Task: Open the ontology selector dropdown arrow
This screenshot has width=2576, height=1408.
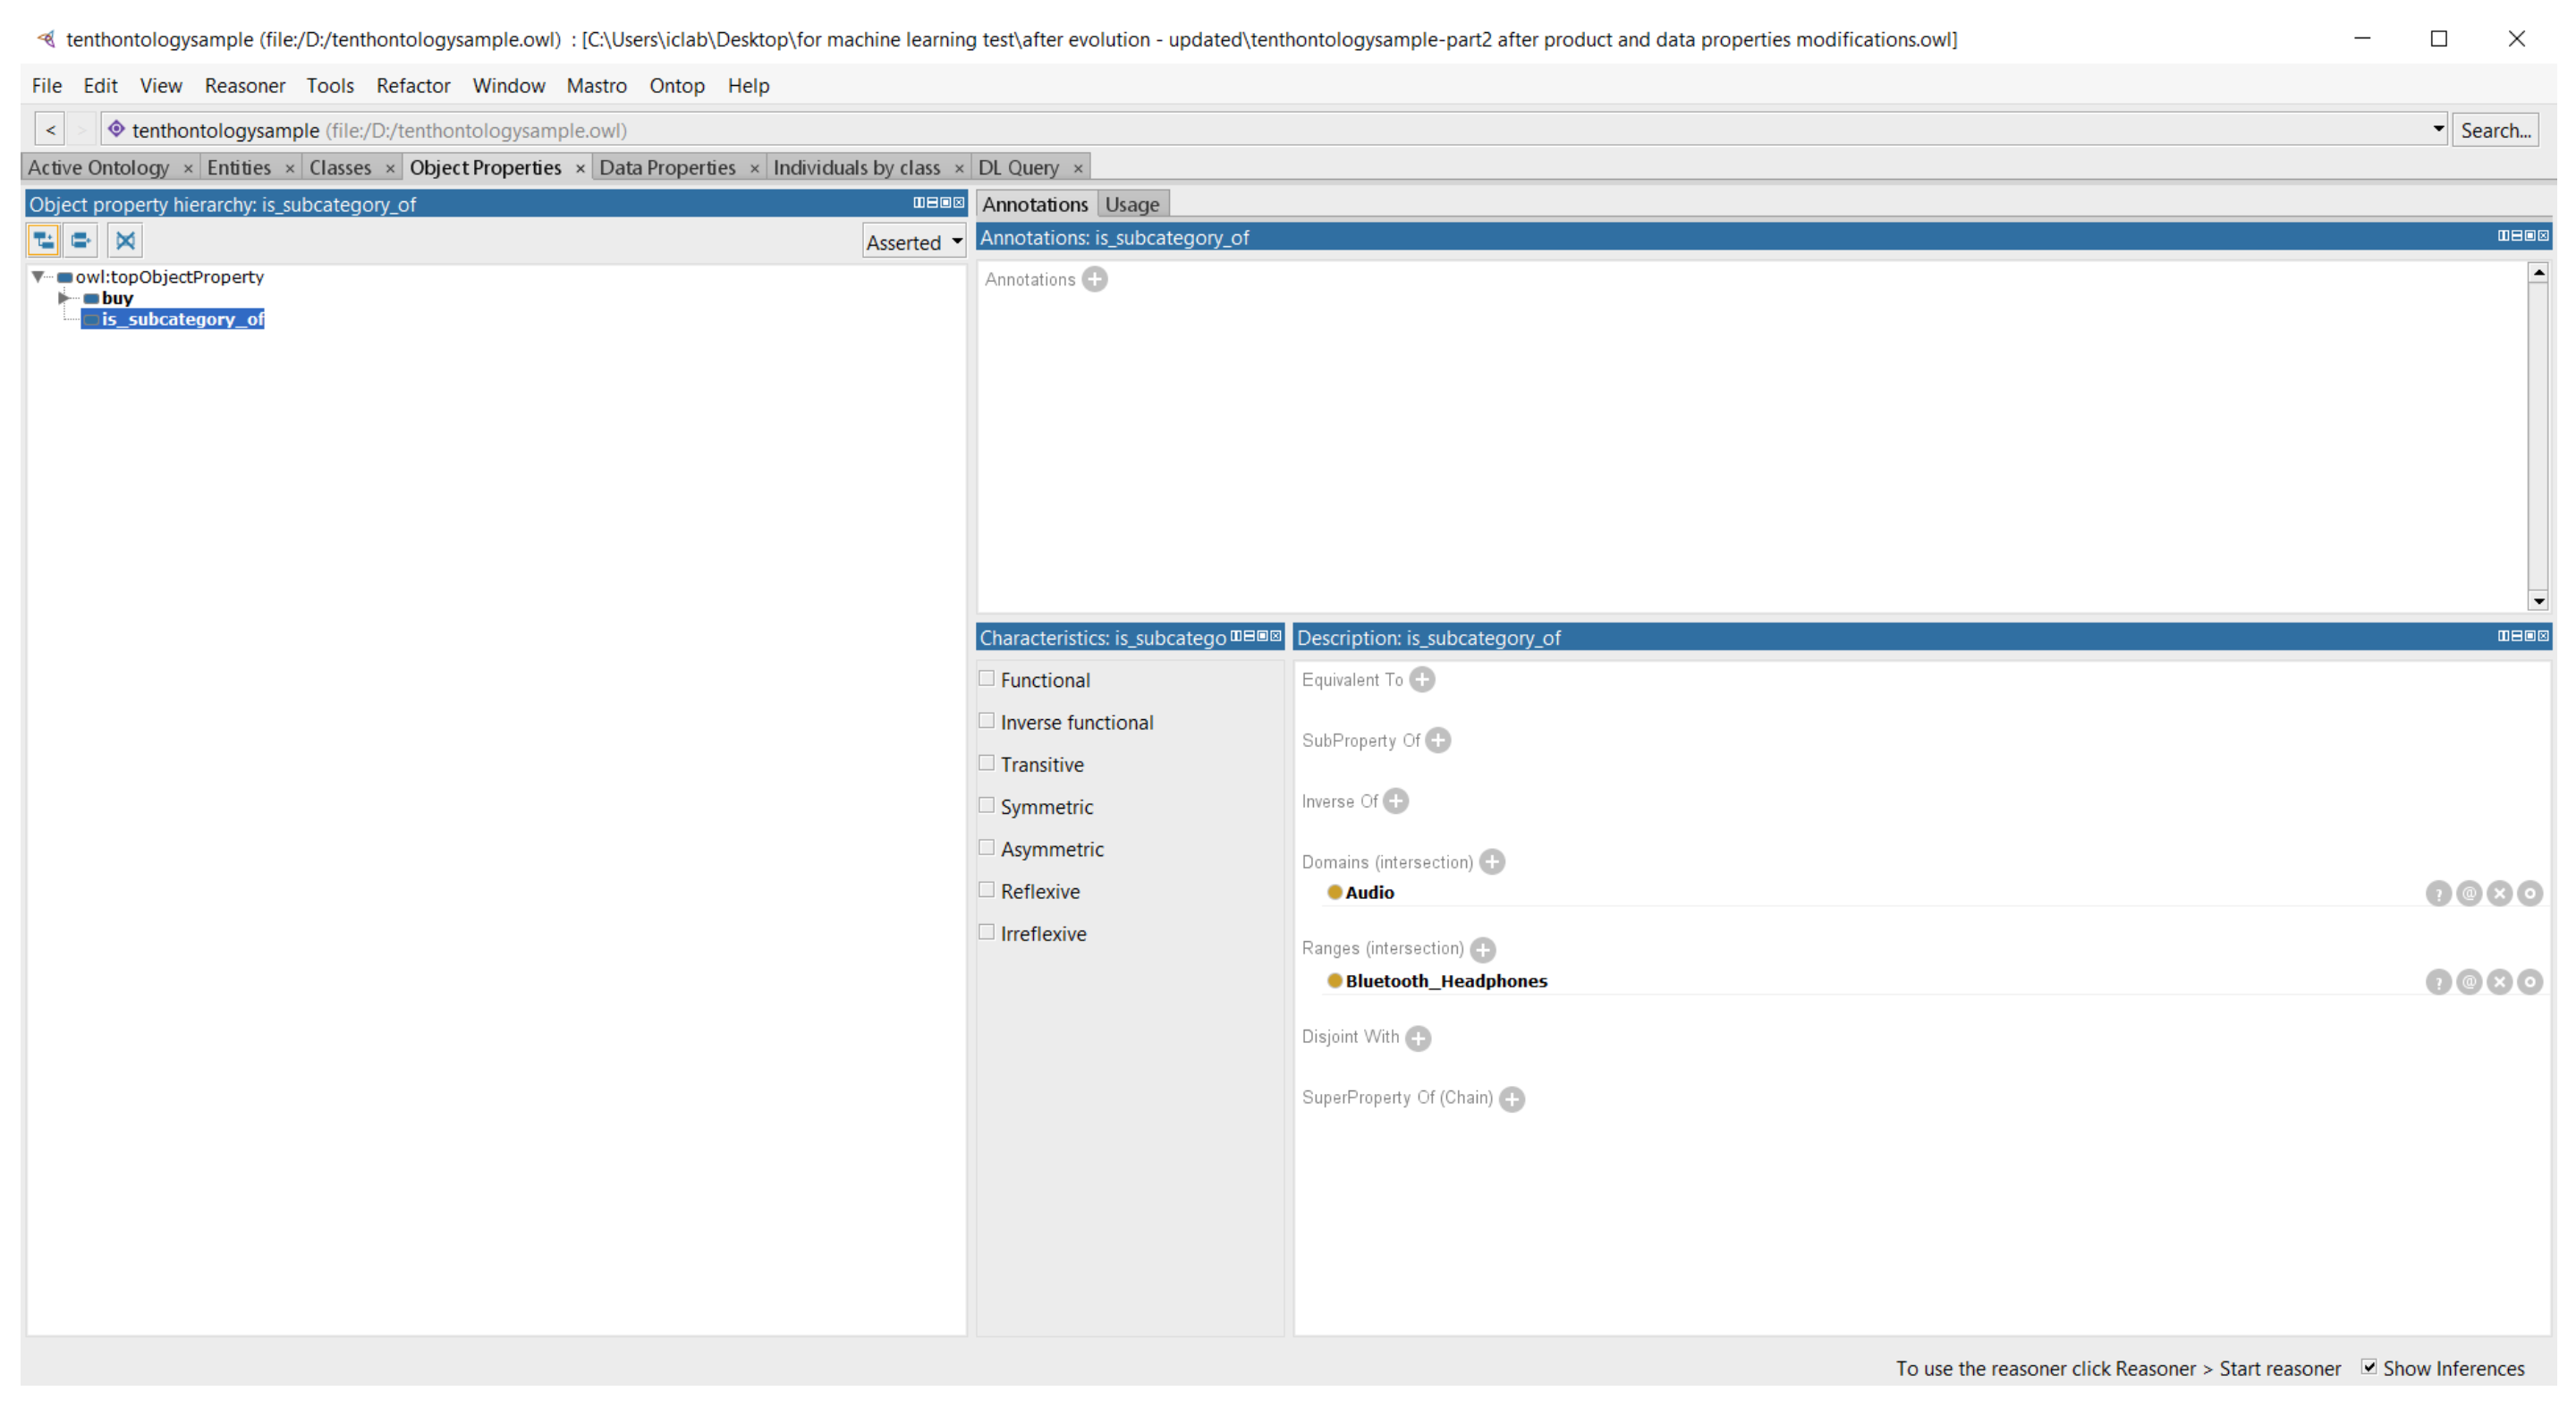Action: pyautogui.click(x=2437, y=129)
